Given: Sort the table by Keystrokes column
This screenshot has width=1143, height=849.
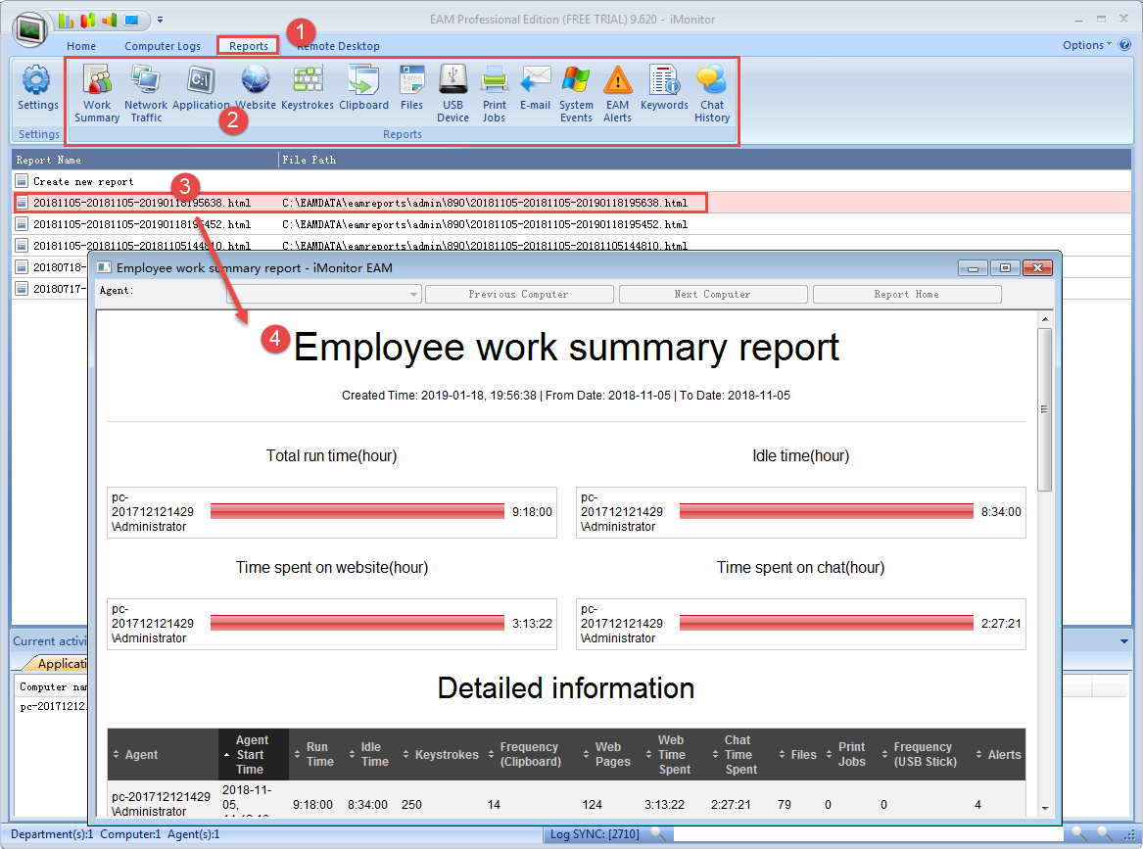Looking at the screenshot, I should pos(441,754).
